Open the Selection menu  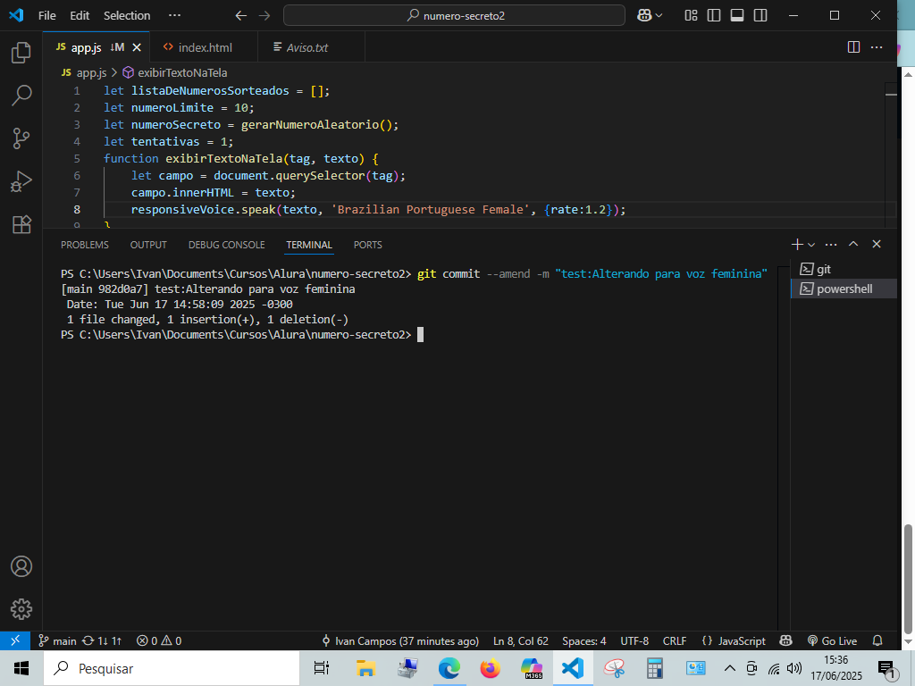pyautogui.click(x=127, y=16)
